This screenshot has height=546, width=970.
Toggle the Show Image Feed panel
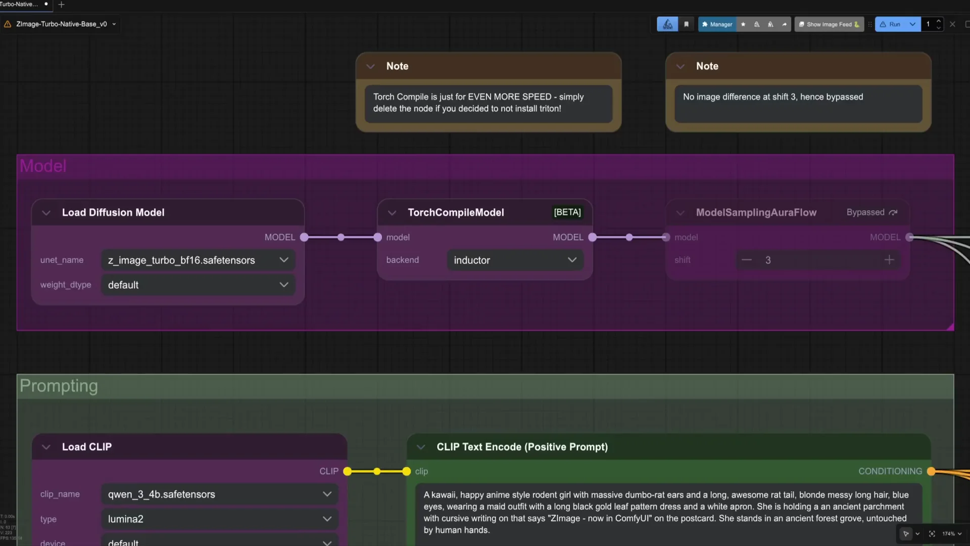pyautogui.click(x=829, y=24)
